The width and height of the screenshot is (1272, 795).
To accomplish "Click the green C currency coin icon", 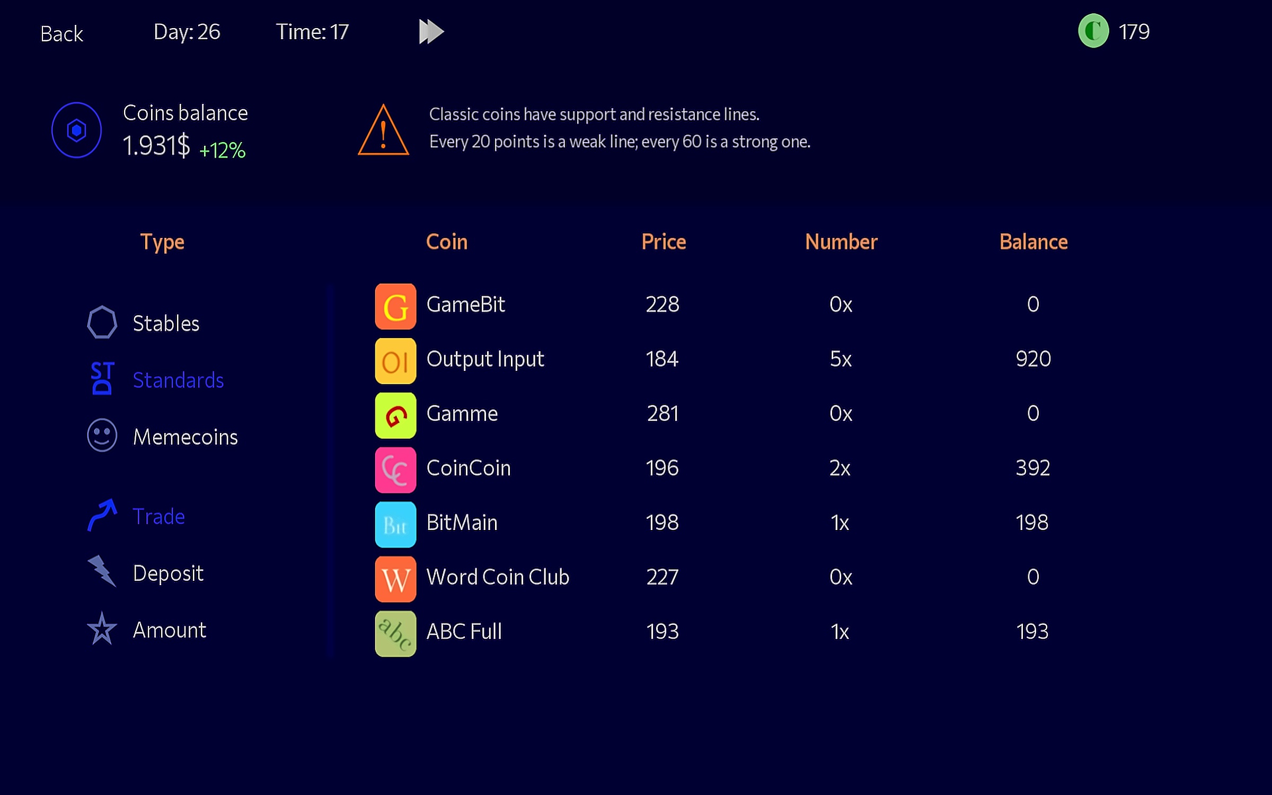I will coord(1093,32).
